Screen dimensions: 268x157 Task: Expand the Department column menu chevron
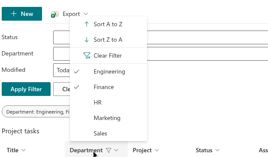(116, 150)
